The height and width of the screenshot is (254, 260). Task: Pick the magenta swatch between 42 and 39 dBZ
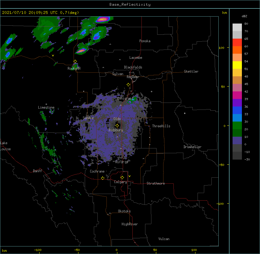[237, 95]
